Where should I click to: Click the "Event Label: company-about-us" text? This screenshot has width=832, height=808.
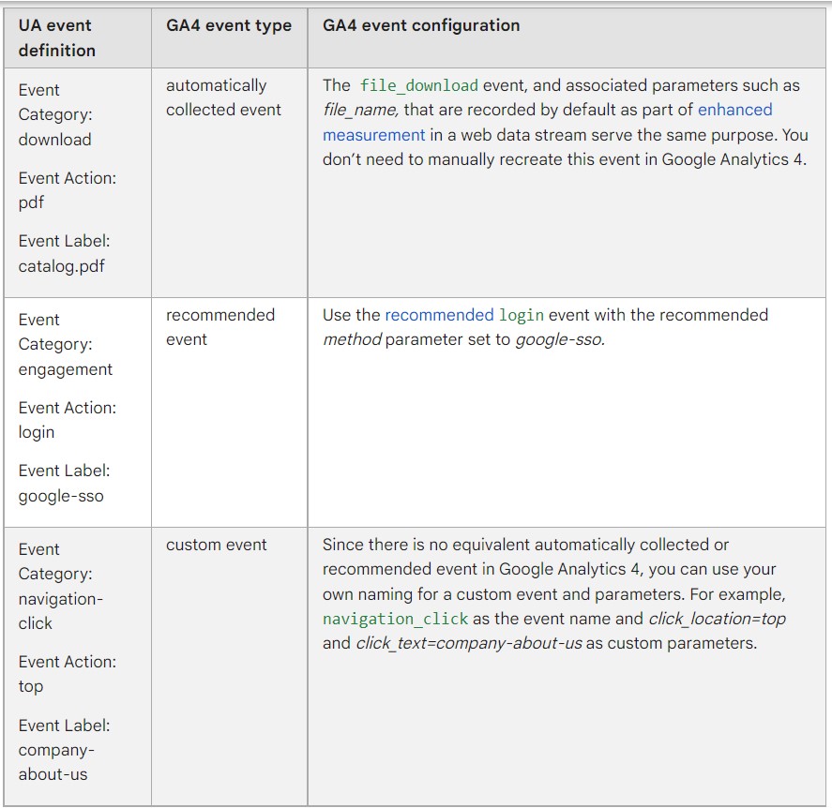(x=64, y=750)
